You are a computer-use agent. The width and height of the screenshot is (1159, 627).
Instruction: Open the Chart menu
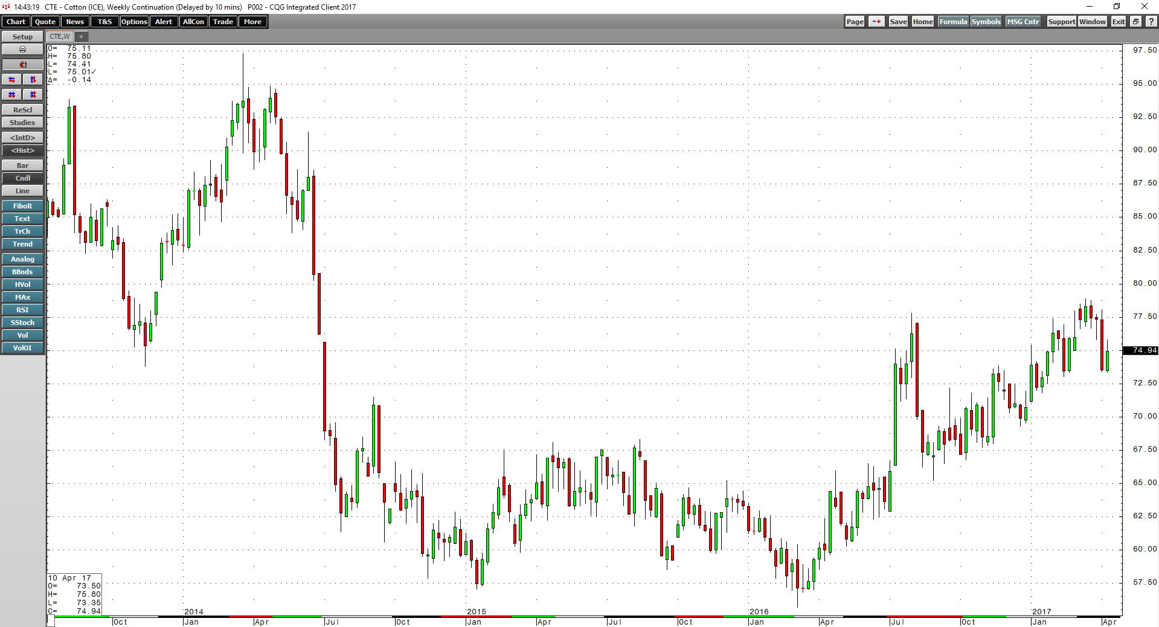[15, 21]
